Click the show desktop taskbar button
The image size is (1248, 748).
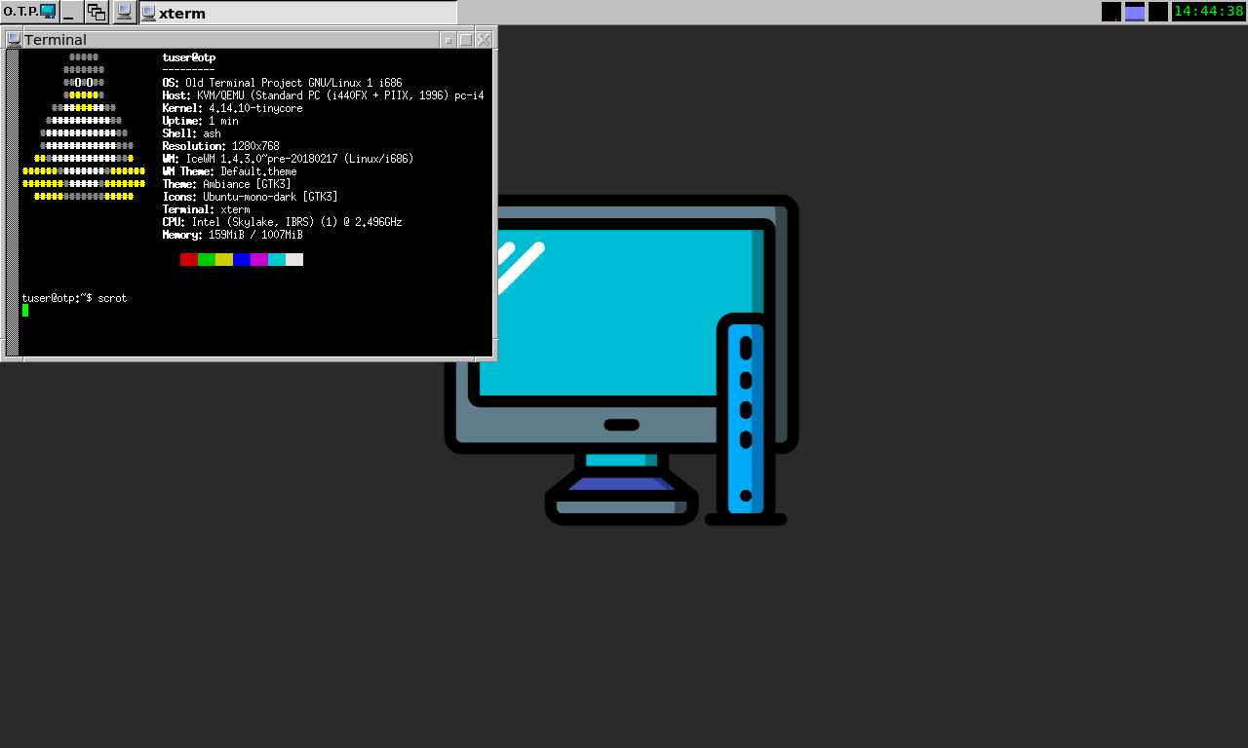click(x=72, y=12)
